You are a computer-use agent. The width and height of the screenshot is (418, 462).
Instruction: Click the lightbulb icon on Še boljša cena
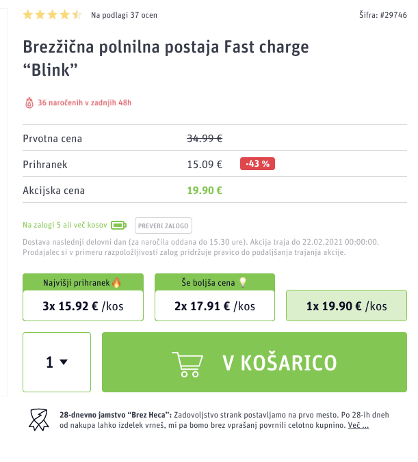tap(243, 282)
